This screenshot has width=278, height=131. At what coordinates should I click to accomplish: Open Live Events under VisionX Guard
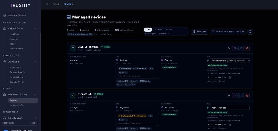click(15, 34)
